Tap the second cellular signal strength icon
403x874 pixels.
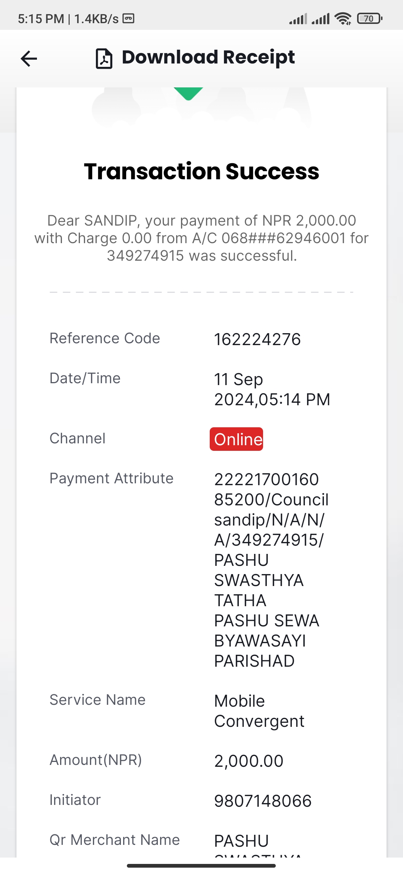321,19
